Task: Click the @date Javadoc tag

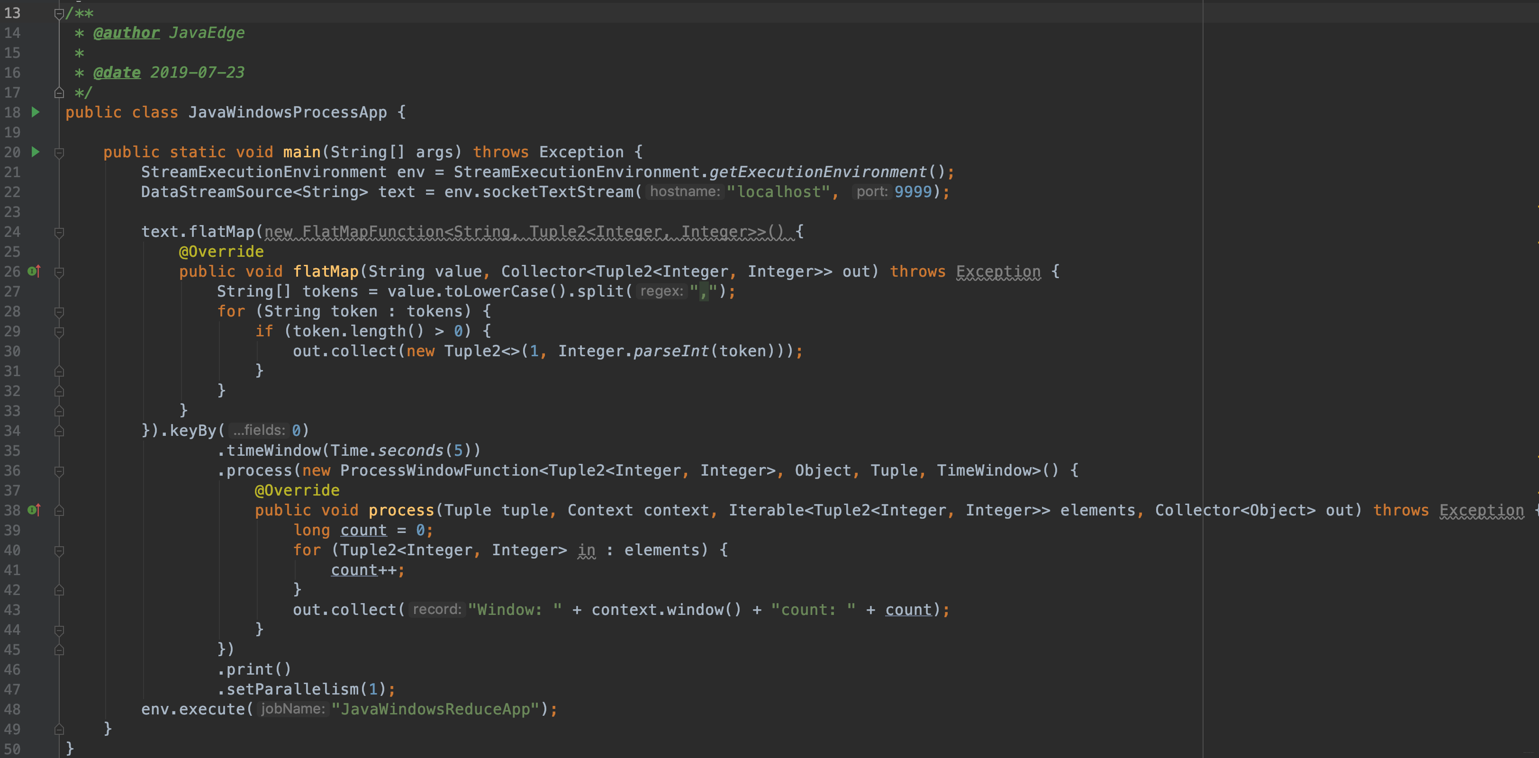Action: point(117,72)
